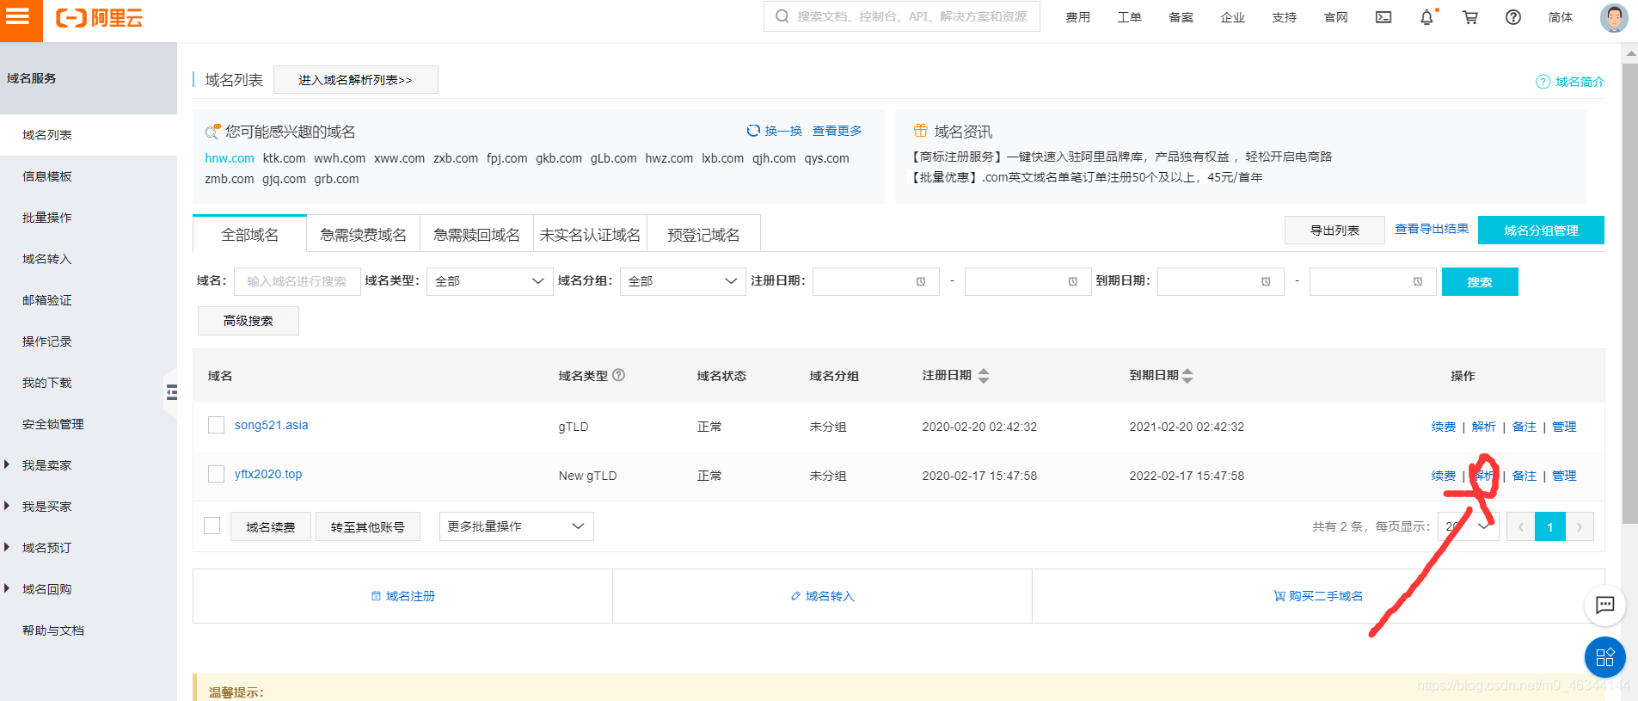Click 管理 for song521.asia

pyautogui.click(x=1564, y=427)
